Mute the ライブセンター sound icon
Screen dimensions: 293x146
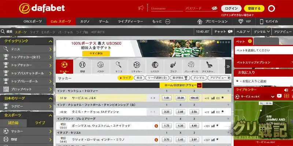(286, 90)
